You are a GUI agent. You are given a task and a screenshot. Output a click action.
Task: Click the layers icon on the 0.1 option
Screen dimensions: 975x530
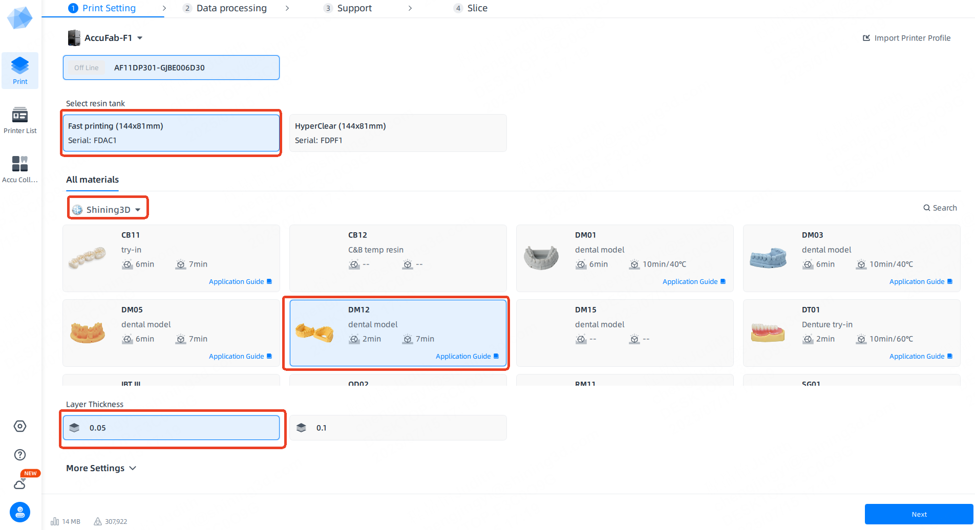pyautogui.click(x=301, y=428)
